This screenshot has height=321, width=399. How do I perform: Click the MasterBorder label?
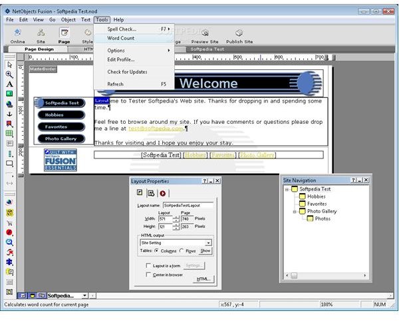43,69
